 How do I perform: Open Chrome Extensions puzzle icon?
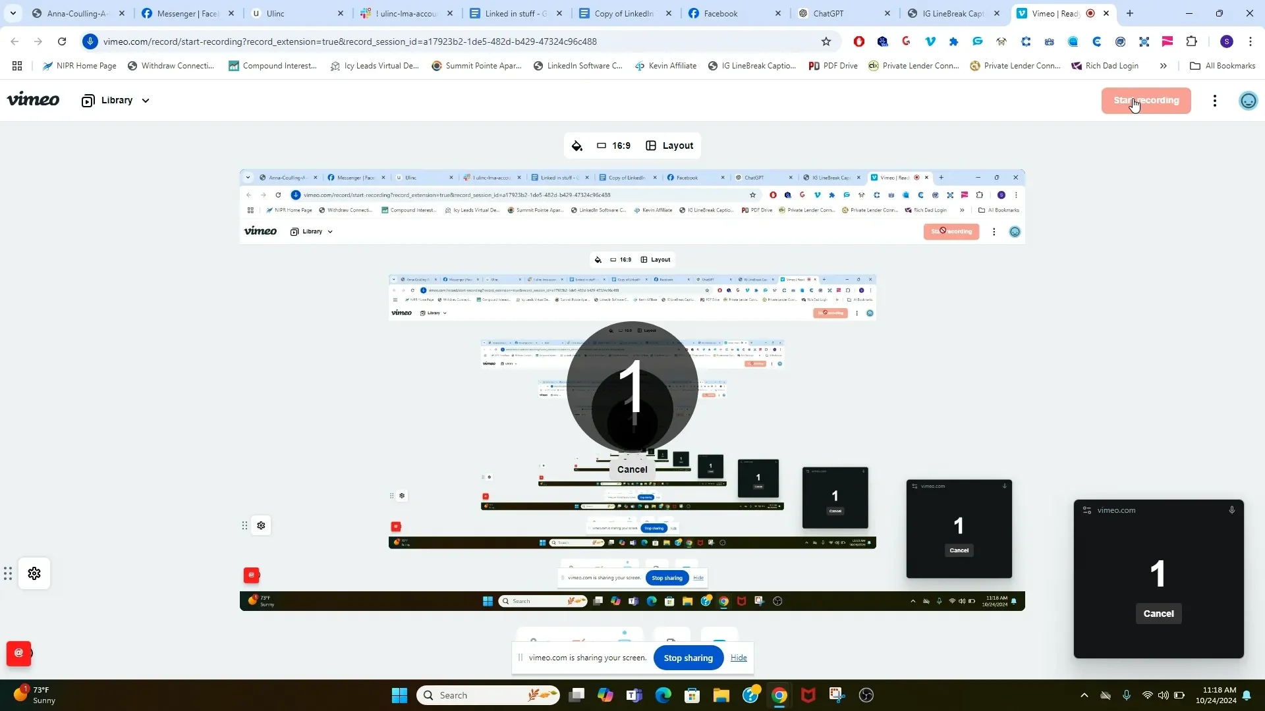[x=1191, y=41]
